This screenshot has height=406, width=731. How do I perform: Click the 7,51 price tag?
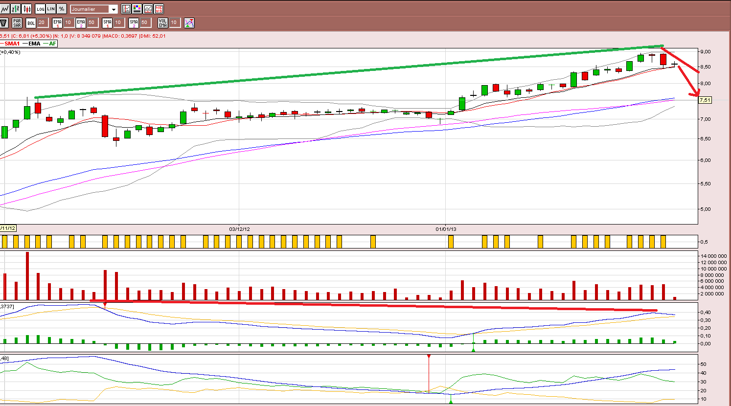coord(705,100)
